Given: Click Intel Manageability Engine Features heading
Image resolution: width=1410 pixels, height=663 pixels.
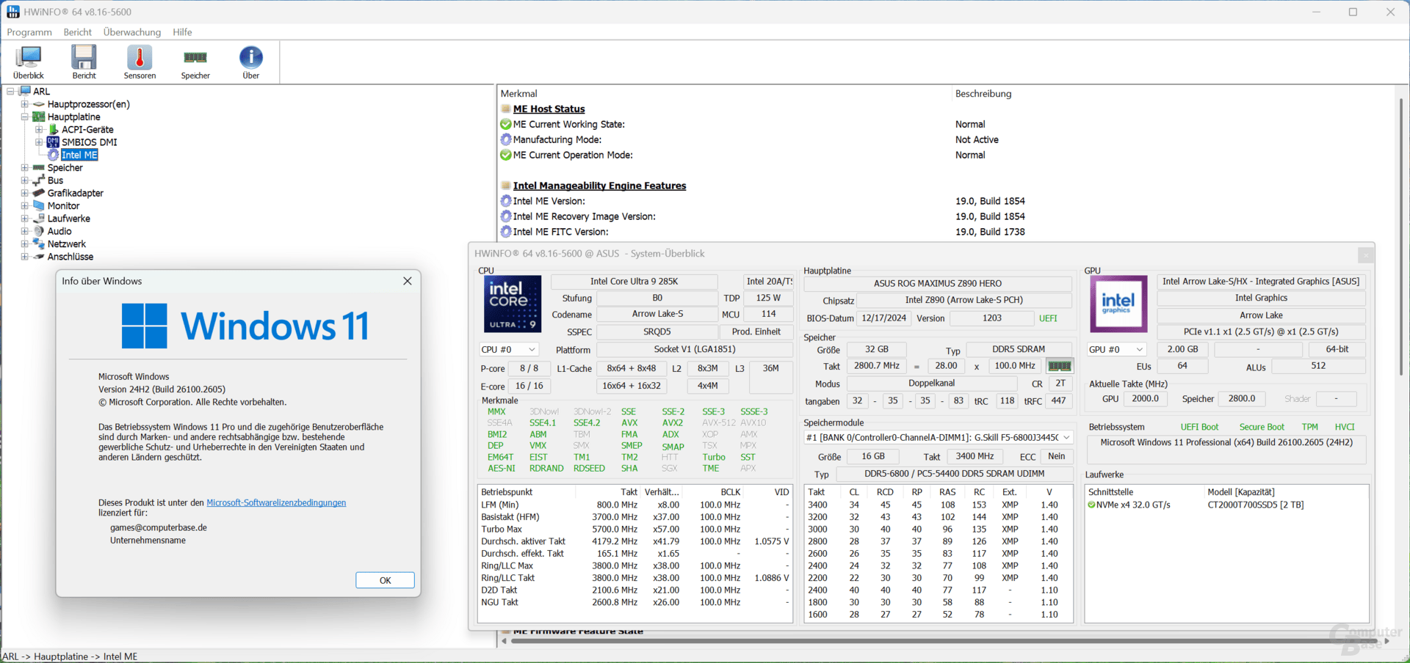Looking at the screenshot, I should tap(599, 186).
